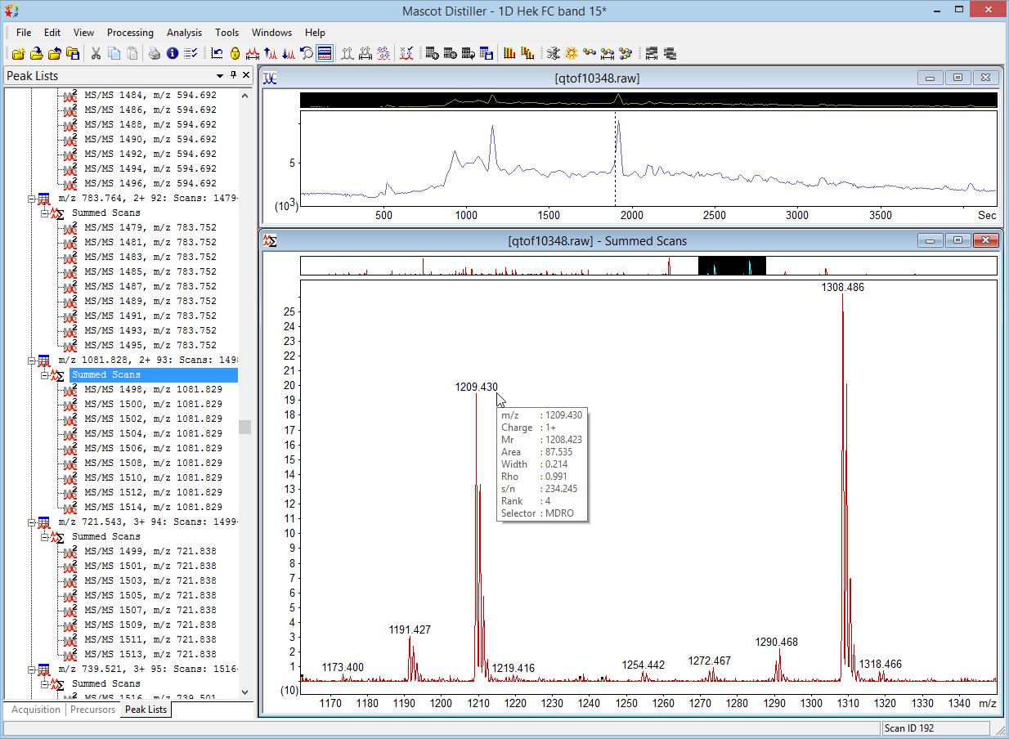Toggle the Peak Lists panel auto-hide pin

(233, 76)
